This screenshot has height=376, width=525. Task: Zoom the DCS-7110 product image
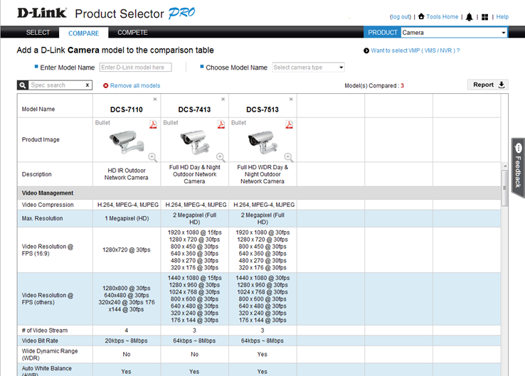tap(152, 157)
